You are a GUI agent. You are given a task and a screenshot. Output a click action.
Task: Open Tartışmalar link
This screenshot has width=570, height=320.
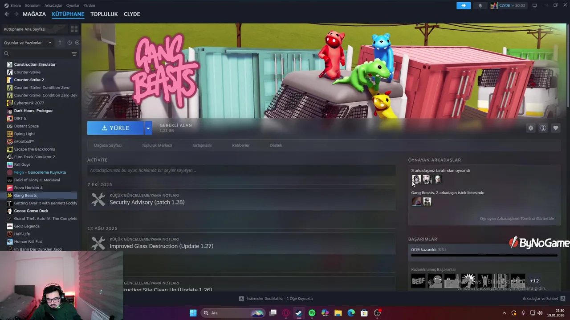(202, 145)
